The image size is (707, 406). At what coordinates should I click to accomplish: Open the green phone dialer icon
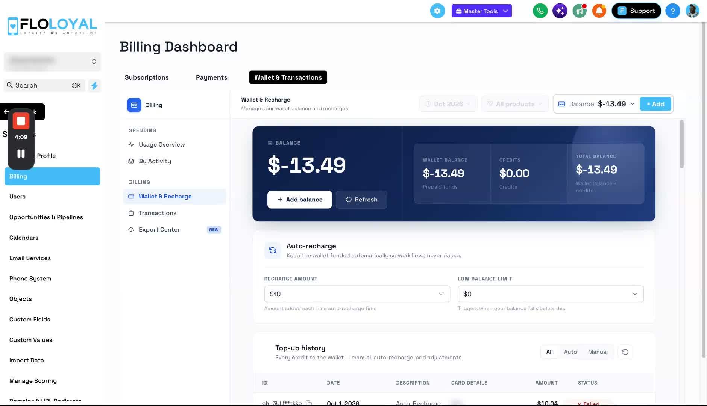click(x=540, y=11)
